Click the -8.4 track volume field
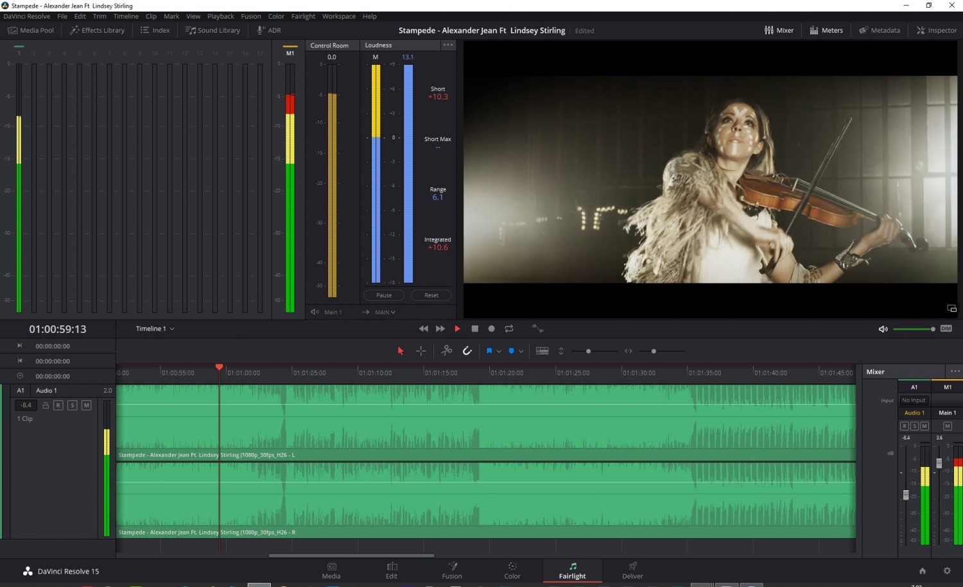The height and width of the screenshot is (587, 963). [26, 405]
